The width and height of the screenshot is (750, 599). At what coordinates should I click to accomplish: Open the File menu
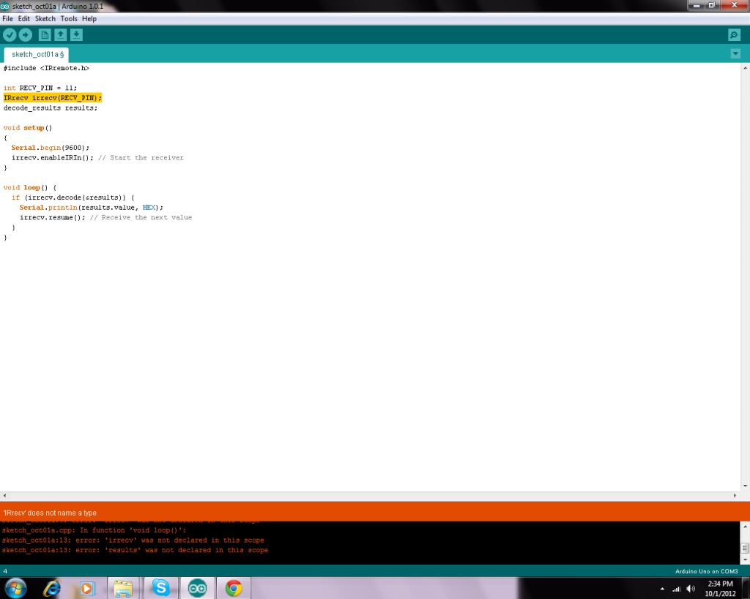coord(7,18)
